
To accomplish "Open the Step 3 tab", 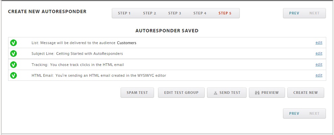I will point(175,13).
